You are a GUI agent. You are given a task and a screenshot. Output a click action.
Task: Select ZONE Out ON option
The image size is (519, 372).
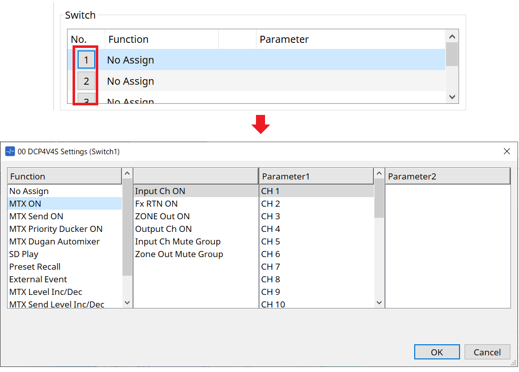(x=162, y=216)
